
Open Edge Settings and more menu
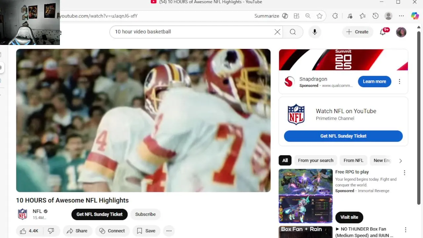tap(401, 16)
